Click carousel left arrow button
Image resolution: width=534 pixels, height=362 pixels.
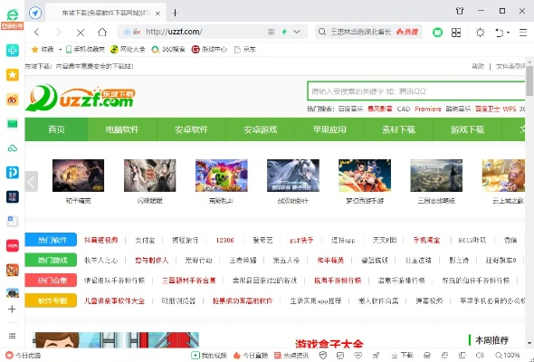[x=32, y=181]
